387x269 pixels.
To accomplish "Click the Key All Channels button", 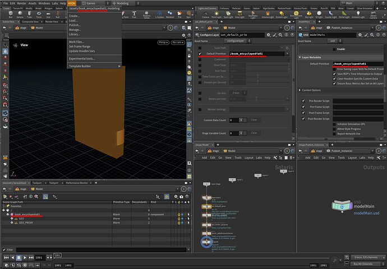I will (366, 264).
